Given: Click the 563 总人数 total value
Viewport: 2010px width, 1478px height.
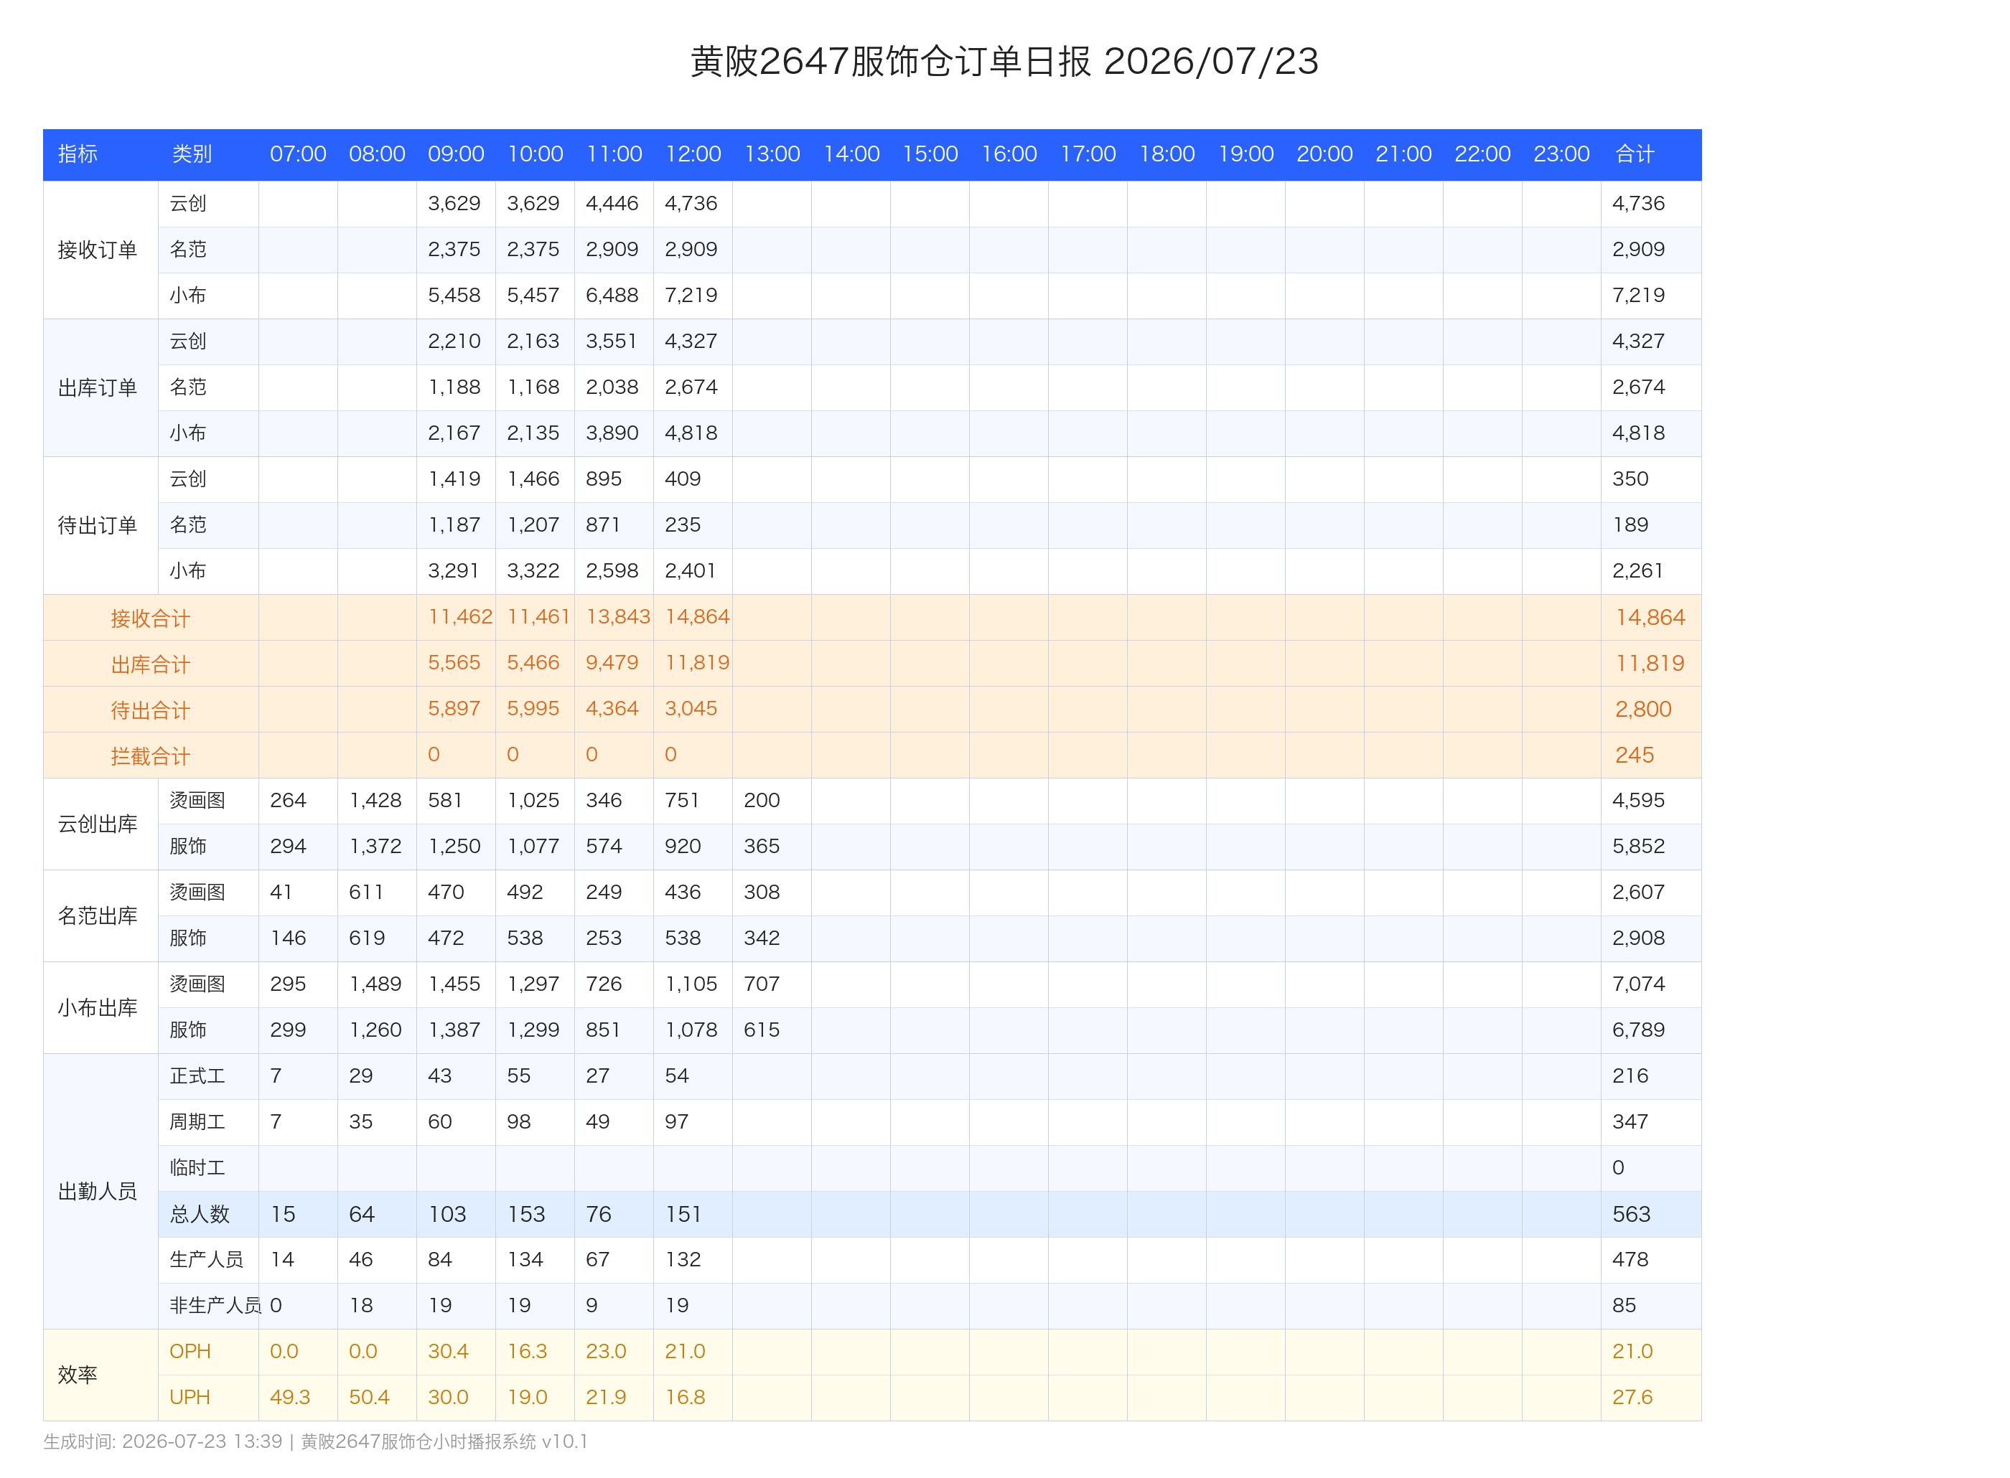Looking at the screenshot, I should coord(1630,1214).
